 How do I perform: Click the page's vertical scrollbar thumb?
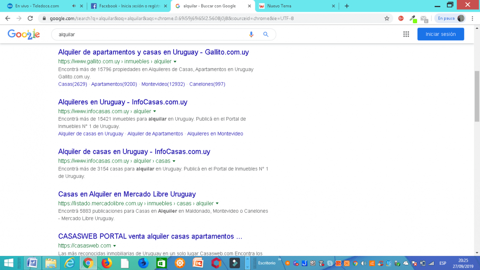(x=477, y=96)
